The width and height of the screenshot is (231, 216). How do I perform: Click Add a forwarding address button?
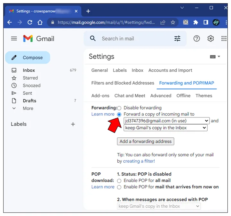(146, 141)
